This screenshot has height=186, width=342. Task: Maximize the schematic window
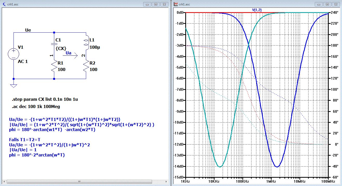click(156, 4)
